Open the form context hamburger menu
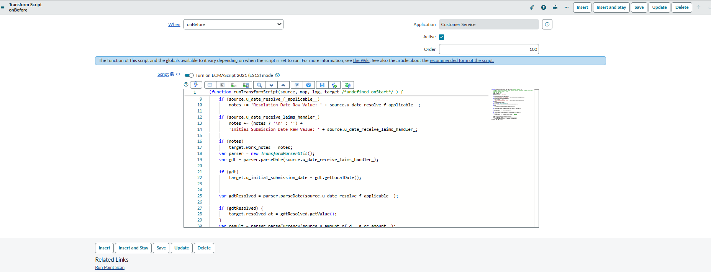The height and width of the screenshot is (272, 711). (3, 7)
